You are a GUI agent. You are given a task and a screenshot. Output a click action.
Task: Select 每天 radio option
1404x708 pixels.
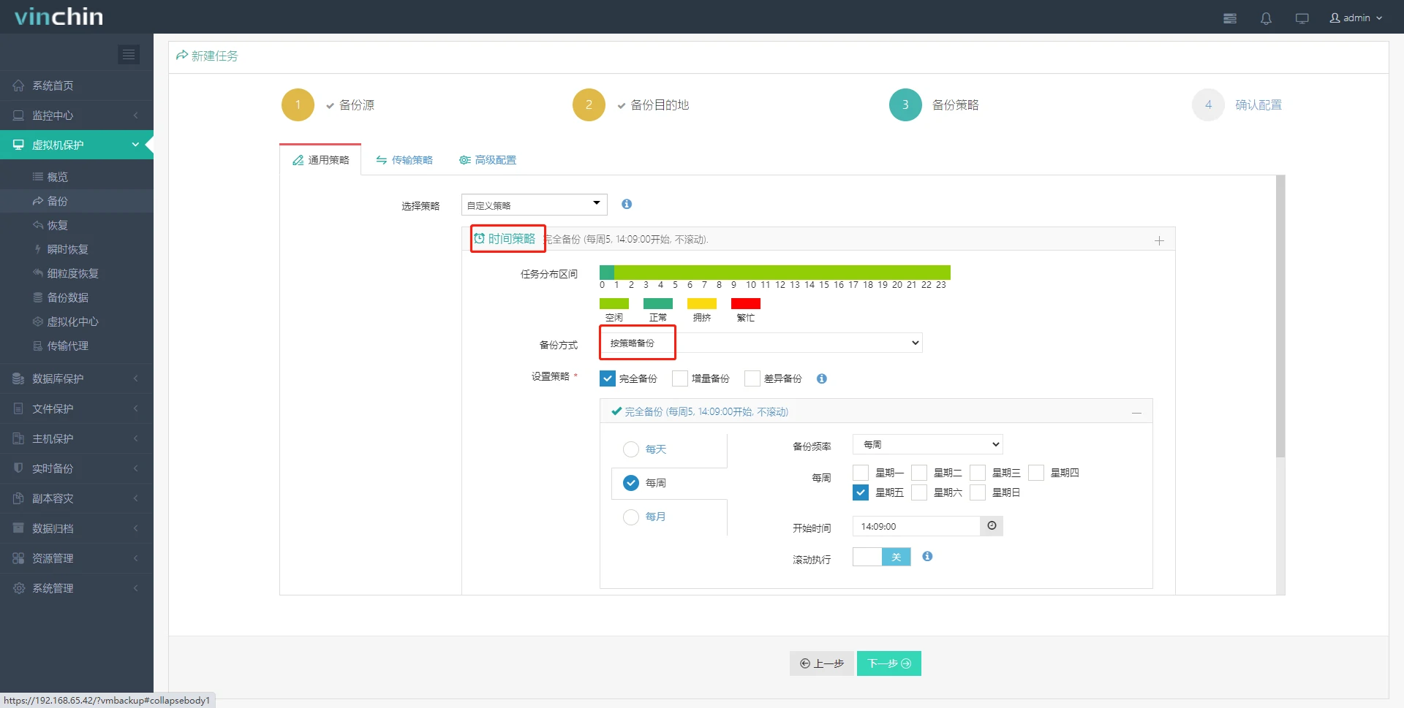(x=631, y=449)
